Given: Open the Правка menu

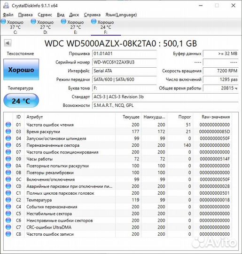Looking at the screenshot, I should tap(25, 15).
